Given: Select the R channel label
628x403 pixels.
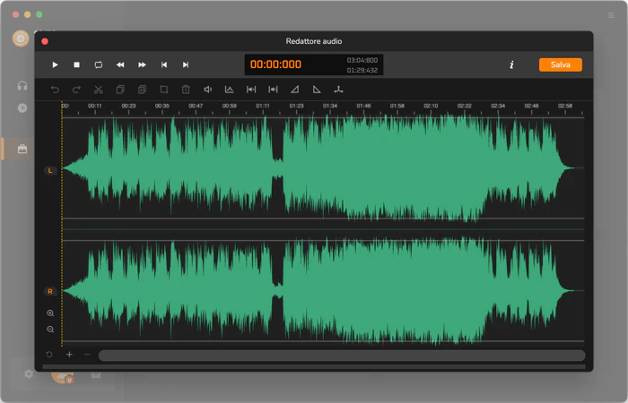Looking at the screenshot, I should tap(50, 291).
